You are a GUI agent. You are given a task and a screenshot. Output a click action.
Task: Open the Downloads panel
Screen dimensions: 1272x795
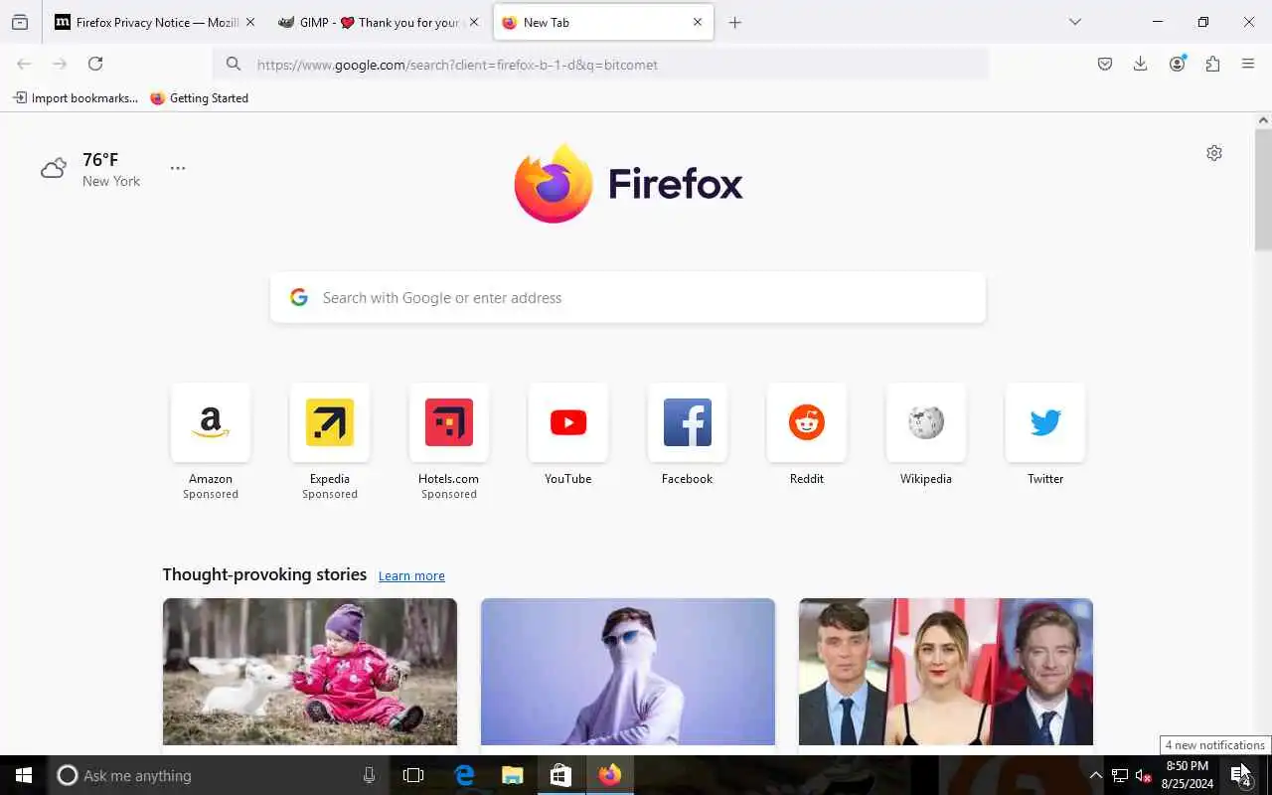pos(1141,64)
